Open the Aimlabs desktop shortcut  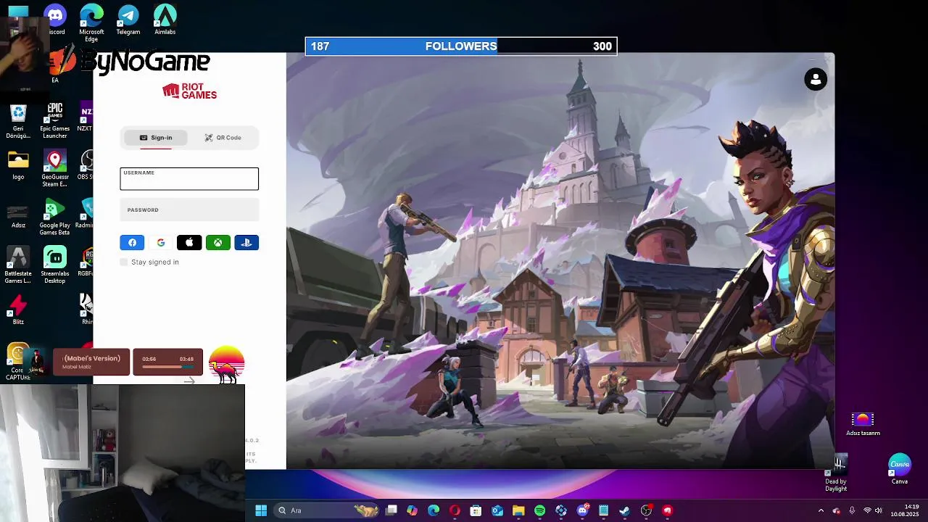click(x=165, y=20)
